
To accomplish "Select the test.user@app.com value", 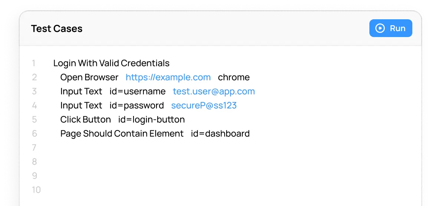I will coord(214,92).
